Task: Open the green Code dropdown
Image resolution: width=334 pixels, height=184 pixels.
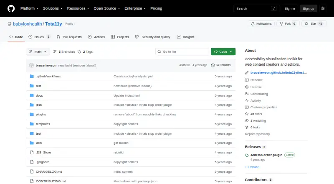Action: tap(223, 52)
